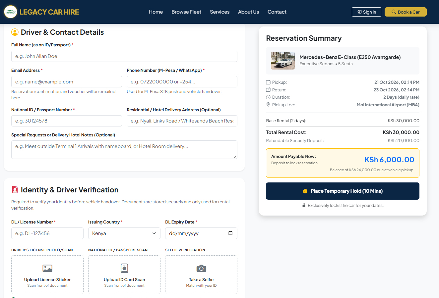439x298 pixels.
Task: Click the calendar icon beside Pickup
Action: point(268,82)
